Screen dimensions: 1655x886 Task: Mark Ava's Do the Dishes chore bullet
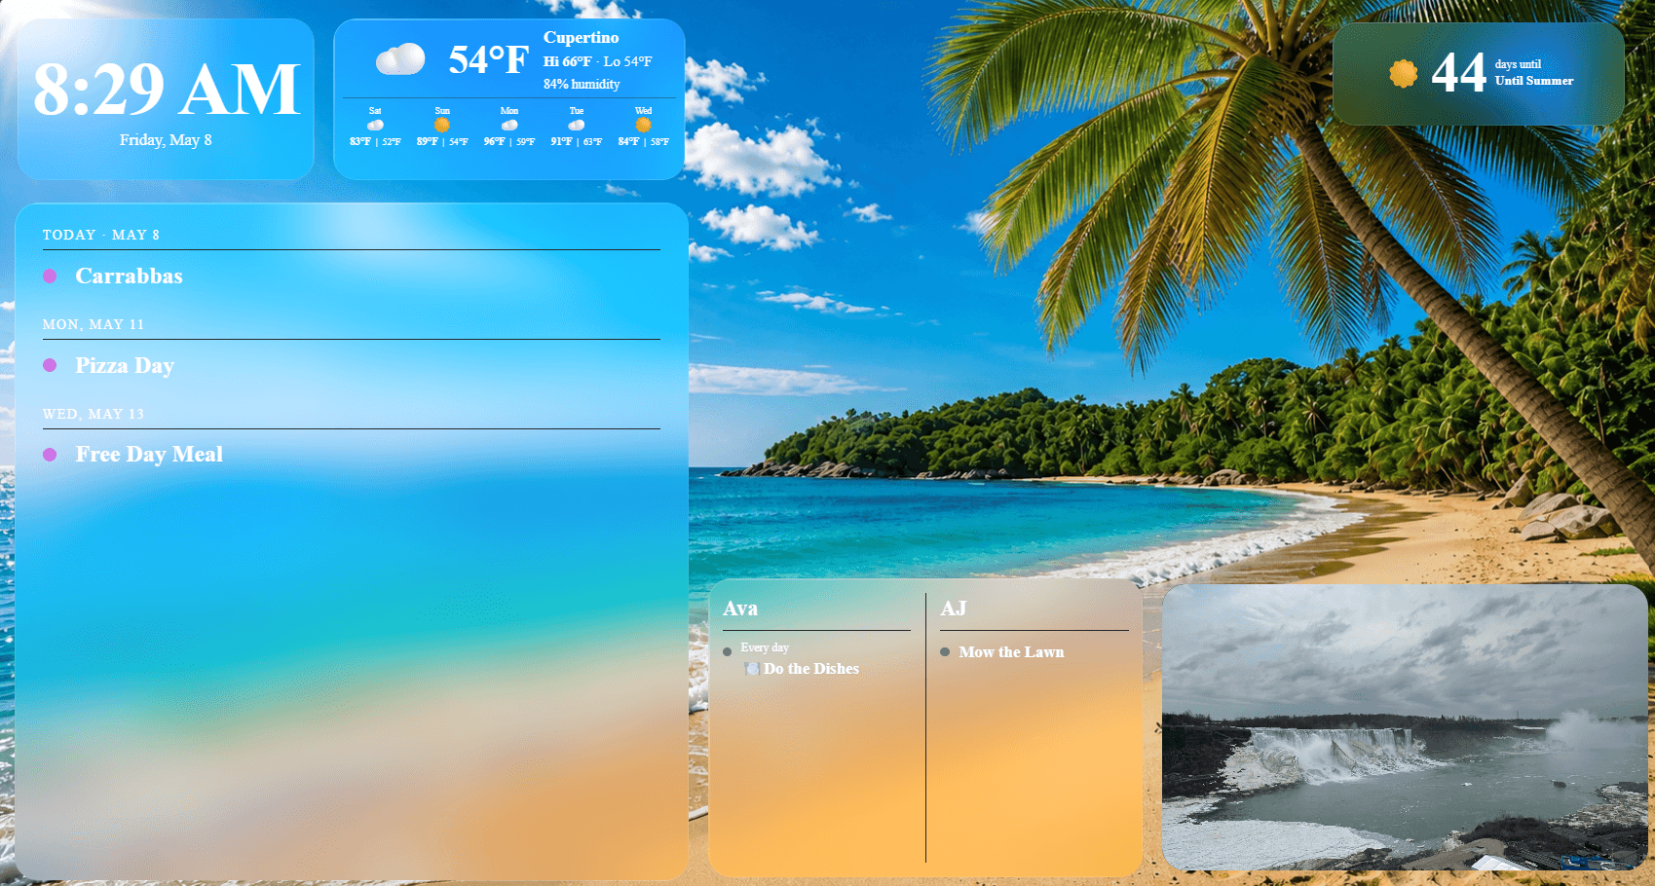(x=728, y=651)
